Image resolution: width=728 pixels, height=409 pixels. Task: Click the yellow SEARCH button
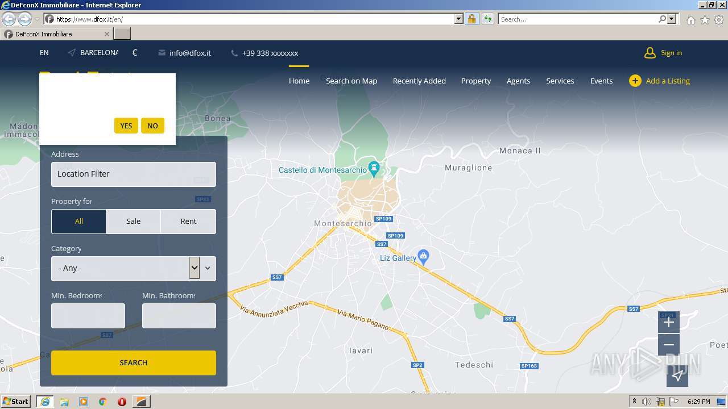coord(134,362)
